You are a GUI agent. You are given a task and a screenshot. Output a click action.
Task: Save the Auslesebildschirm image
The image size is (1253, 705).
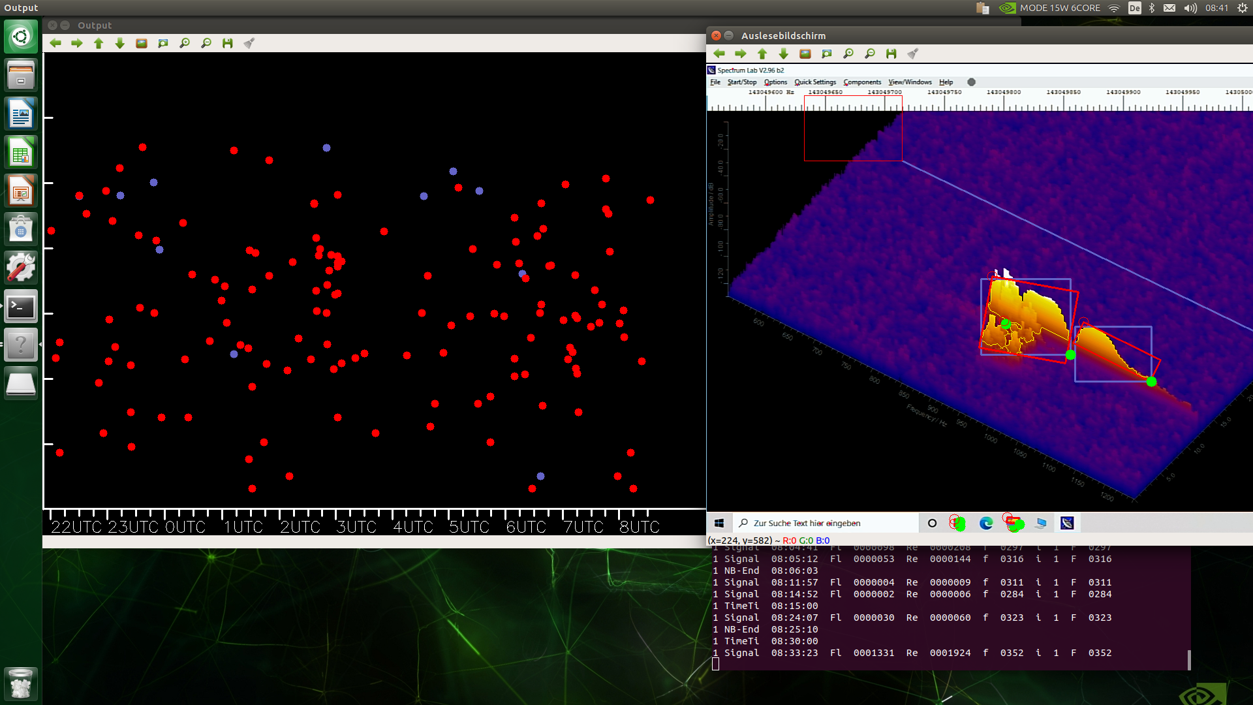(891, 54)
